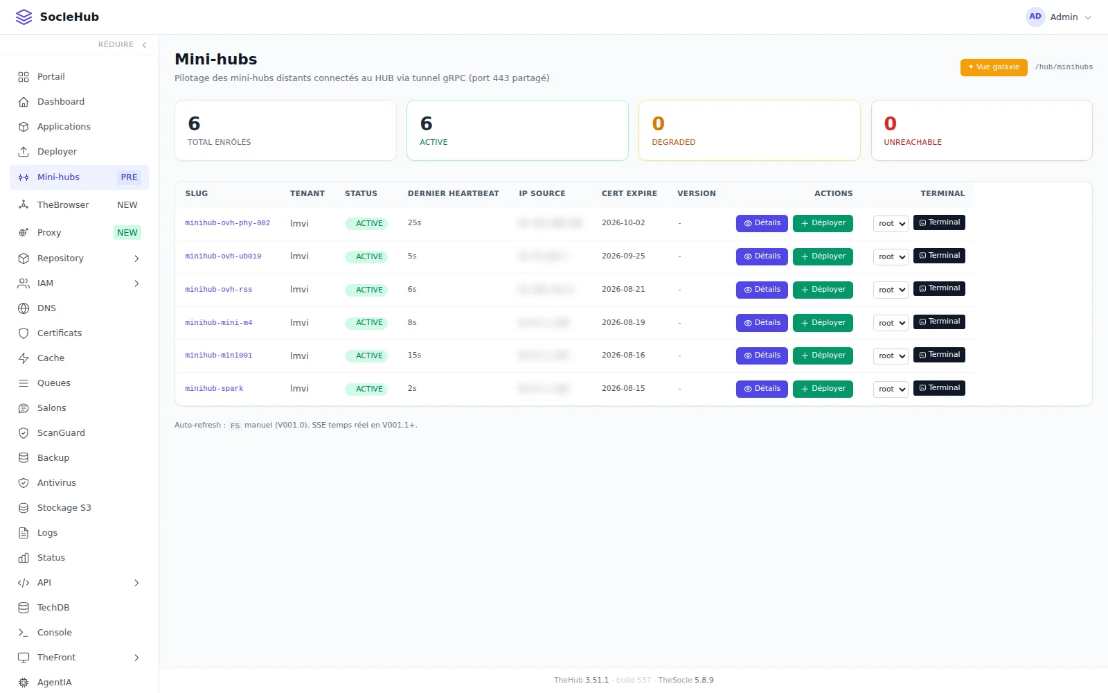Click Déployer for minihub-ovh-rss
The width and height of the screenshot is (1108, 693).
pyautogui.click(x=823, y=290)
